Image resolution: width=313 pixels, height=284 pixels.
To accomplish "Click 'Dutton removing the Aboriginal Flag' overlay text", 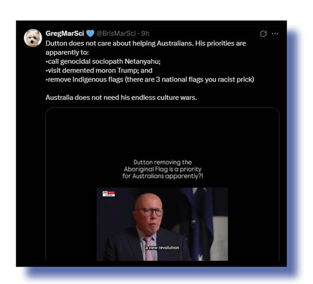I will [162, 169].
